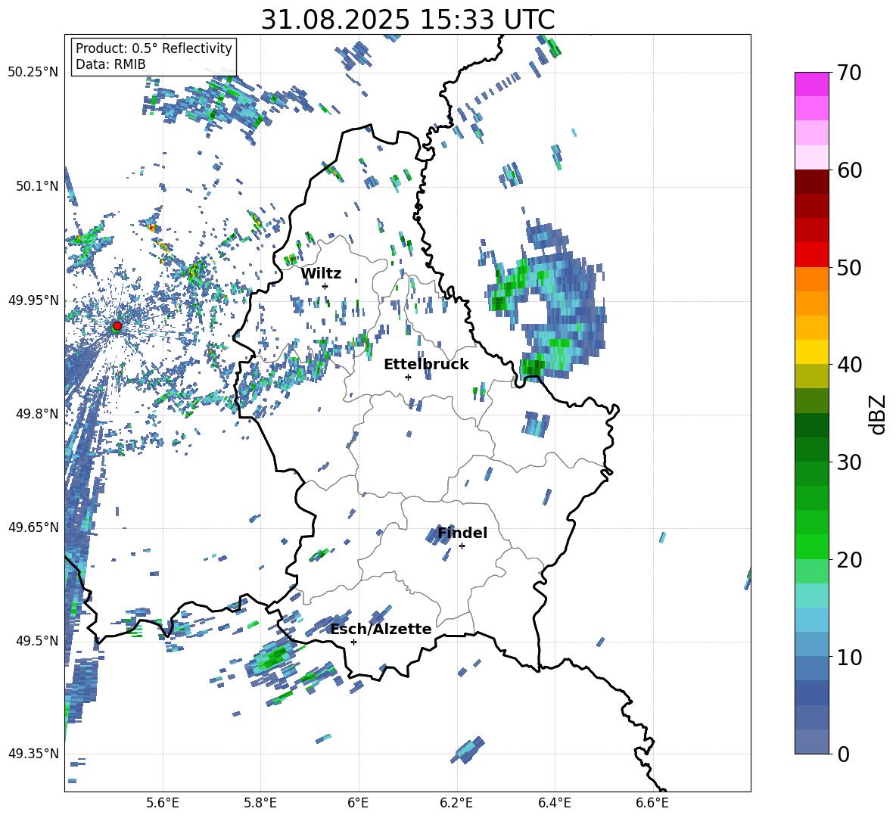Click the cyan 15 dBZ colorbar swatch
The image size is (896, 818).
[811, 596]
